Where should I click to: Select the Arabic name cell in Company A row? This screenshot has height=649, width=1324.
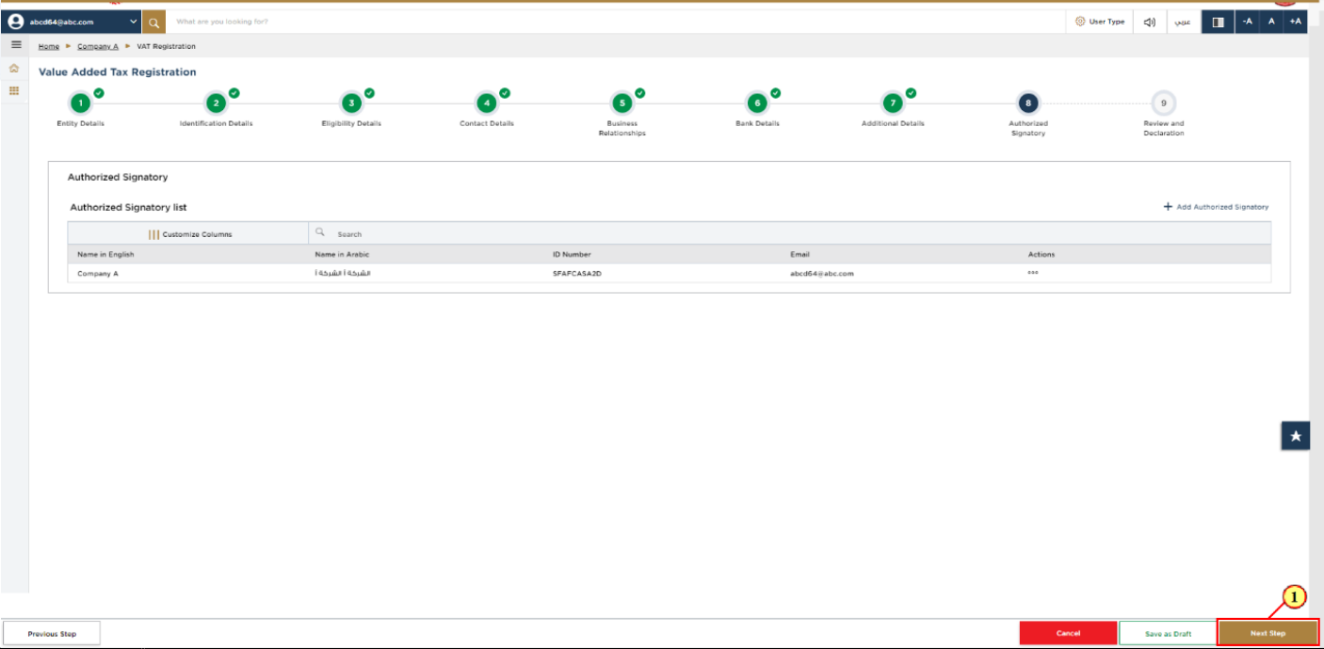[343, 274]
